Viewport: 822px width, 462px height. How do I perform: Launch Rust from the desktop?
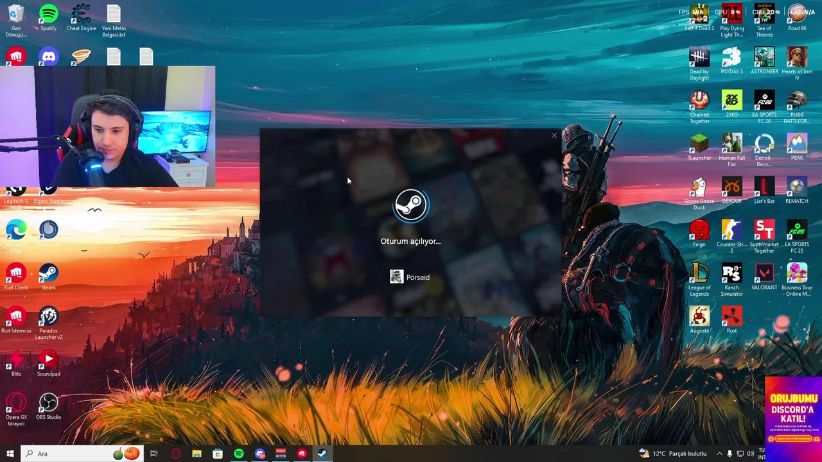[x=731, y=320]
